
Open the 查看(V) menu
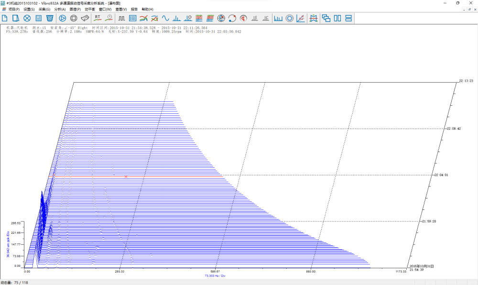[121, 10]
